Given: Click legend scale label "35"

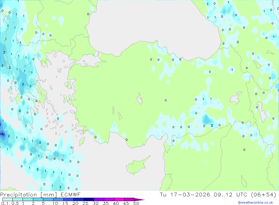Looking at the screenshot, I should coord(106,203).
